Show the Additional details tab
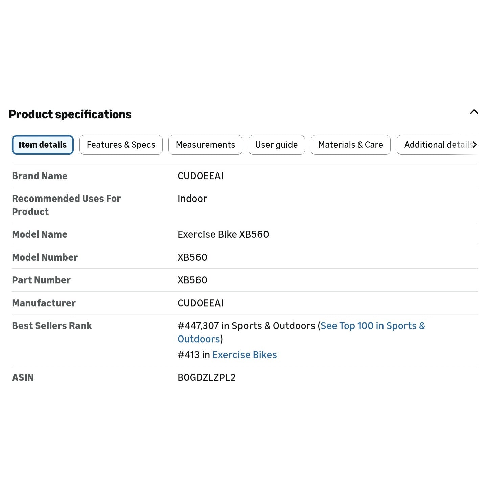 (x=438, y=145)
